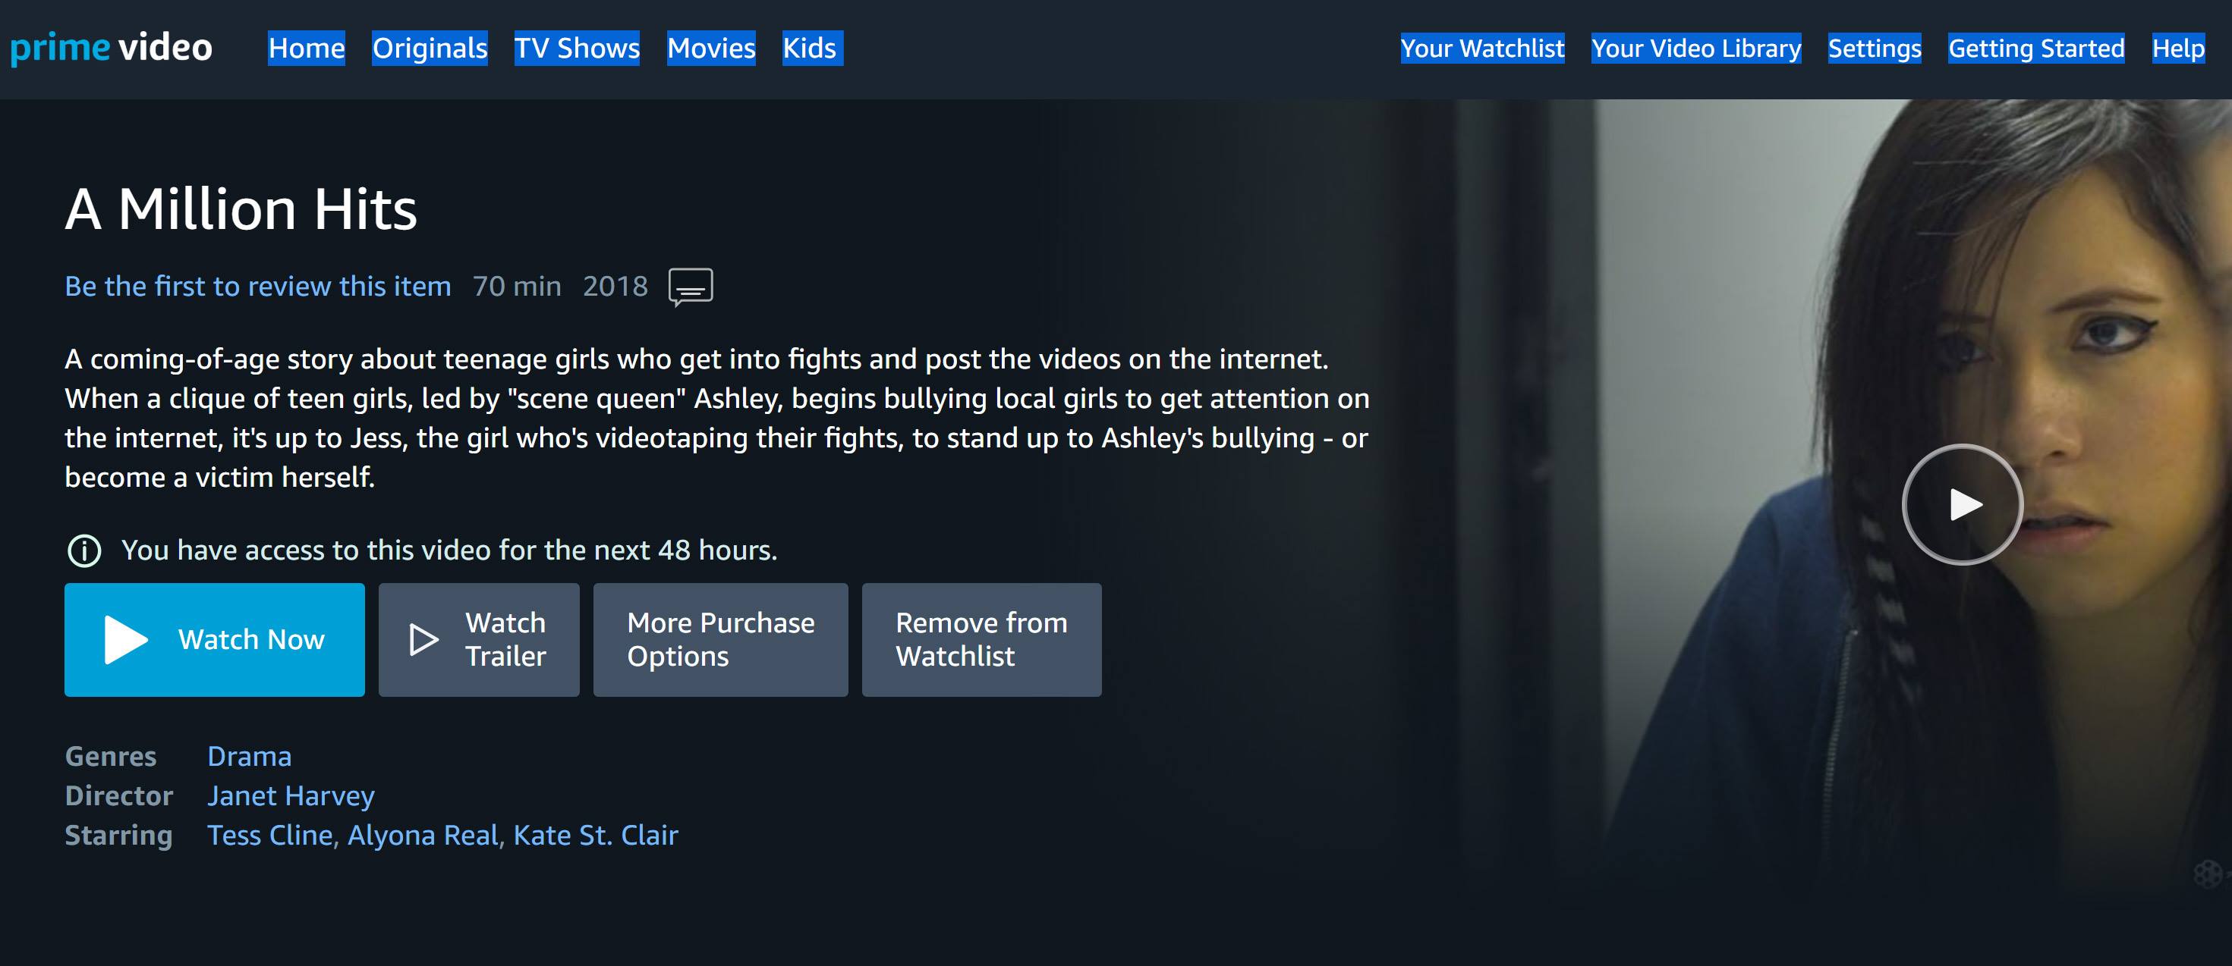The height and width of the screenshot is (966, 2232).
Task: Click the '70 min' runtime text
Action: pyautogui.click(x=518, y=287)
